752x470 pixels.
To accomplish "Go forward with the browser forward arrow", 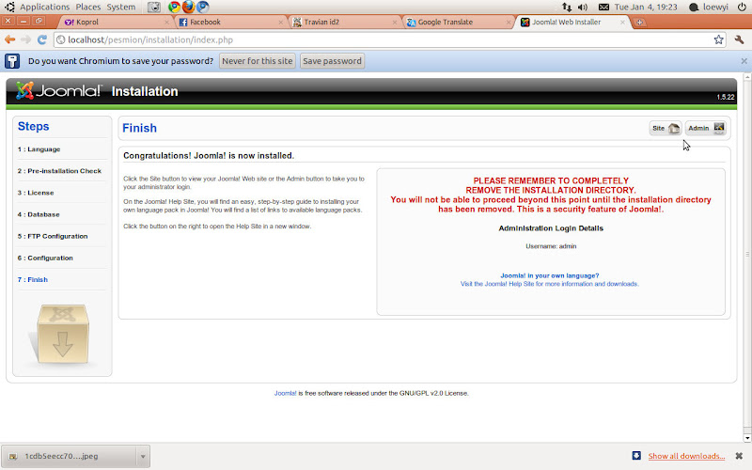I will point(26,39).
